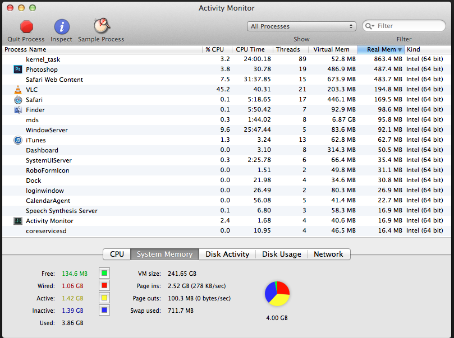This screenshot has width=454, height=338.
Task: Click kernel_task's 863.4 MB real memory
Action: 388,59
